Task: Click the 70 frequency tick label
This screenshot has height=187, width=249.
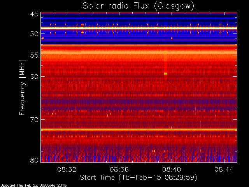Action: pyautogui.click(x=34, y=120)
